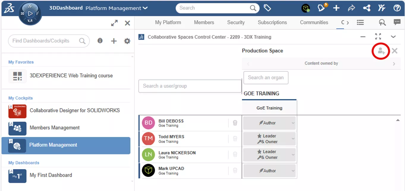Click the collaboration tools icon in top bar
This screenshot has height=191, width=405.
(382, 8)
